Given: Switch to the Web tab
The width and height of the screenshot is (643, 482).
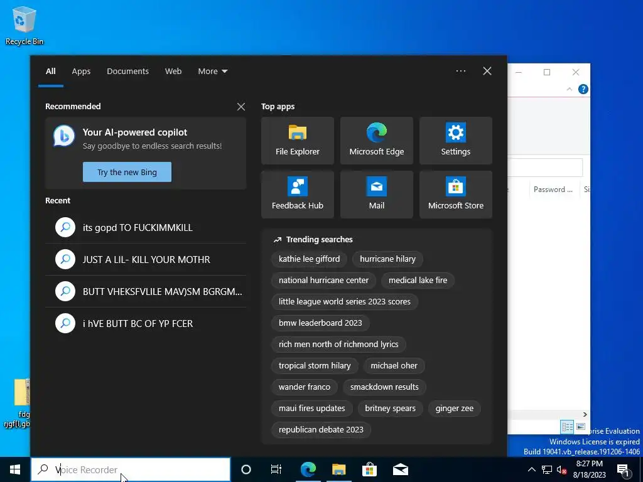Looking at the screenshot, I should click(x=173, y=71).
